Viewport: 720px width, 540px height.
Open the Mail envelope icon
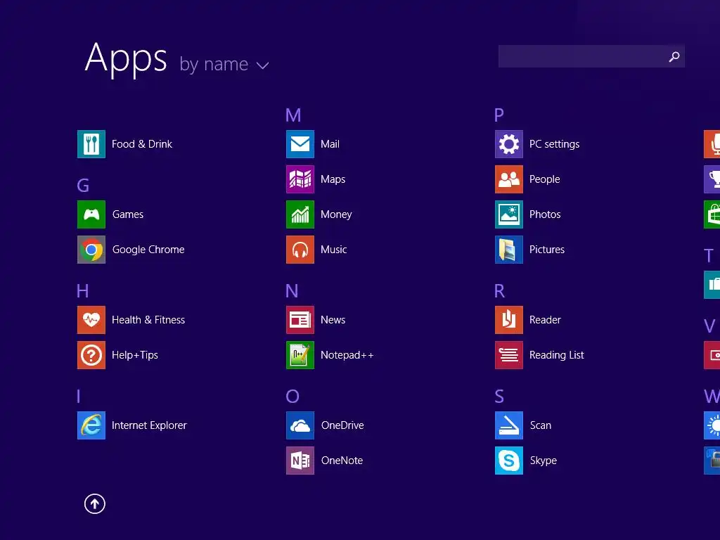click(300, 144)
